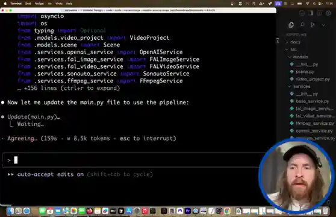336x217 pixels.
Task: Open base_service.py in the file tree
Action: [312, 101]
